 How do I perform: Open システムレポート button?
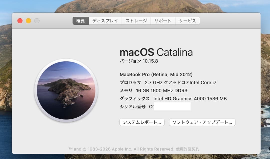142,122
